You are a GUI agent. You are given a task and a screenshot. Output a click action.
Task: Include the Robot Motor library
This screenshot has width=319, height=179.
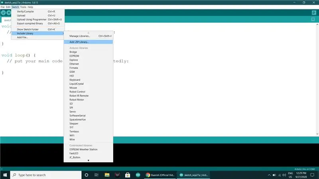[88, 100]
